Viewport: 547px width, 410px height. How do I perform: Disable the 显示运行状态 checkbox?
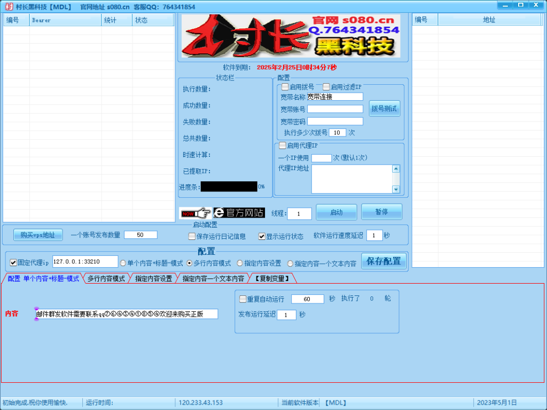262,237
